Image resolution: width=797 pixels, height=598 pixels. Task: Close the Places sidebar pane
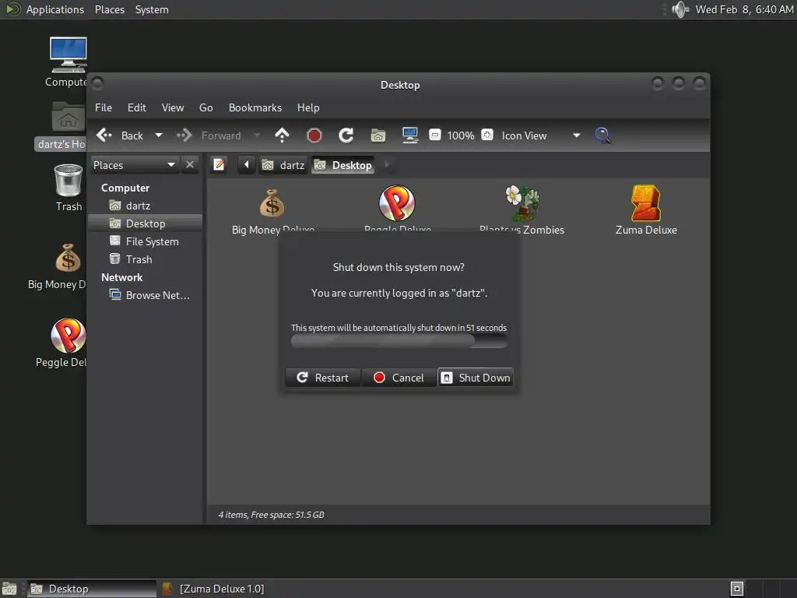(190, 165)
